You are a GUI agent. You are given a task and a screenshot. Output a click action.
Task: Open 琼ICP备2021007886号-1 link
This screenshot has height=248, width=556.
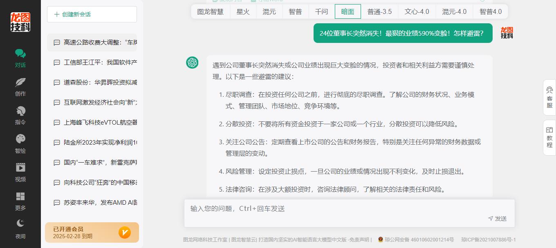click(x=489, y=240)
